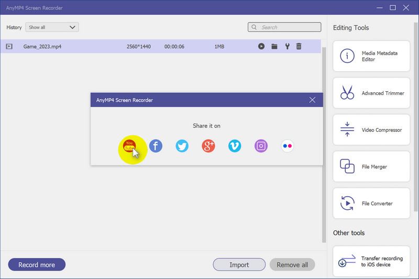
Task: Open the recording's folder location
Action: click(274, 46)
